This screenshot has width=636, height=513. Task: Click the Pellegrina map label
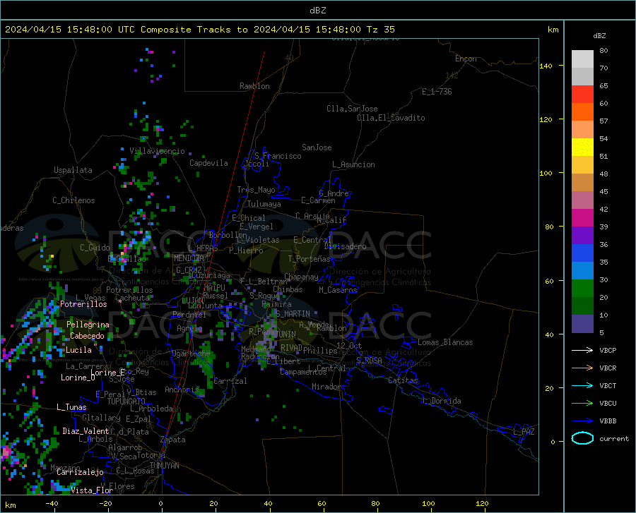click(88, 325)
